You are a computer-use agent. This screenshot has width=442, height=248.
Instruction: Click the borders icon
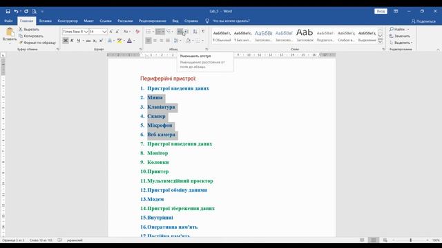point(198,41)
